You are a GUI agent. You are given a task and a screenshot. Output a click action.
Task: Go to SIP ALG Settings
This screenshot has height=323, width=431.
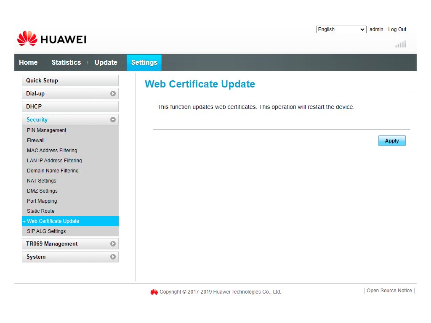(46, 231)
